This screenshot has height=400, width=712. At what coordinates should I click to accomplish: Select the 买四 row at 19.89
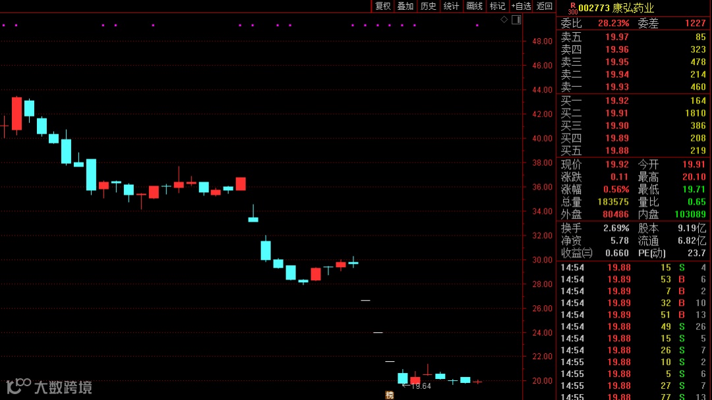(x=634, y=138)
